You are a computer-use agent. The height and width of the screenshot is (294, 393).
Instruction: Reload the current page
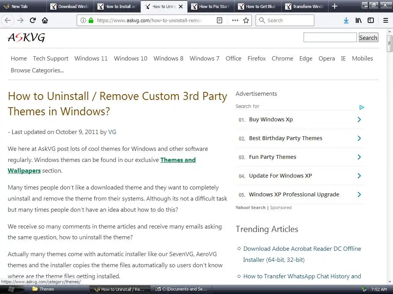tap(33, 20)
